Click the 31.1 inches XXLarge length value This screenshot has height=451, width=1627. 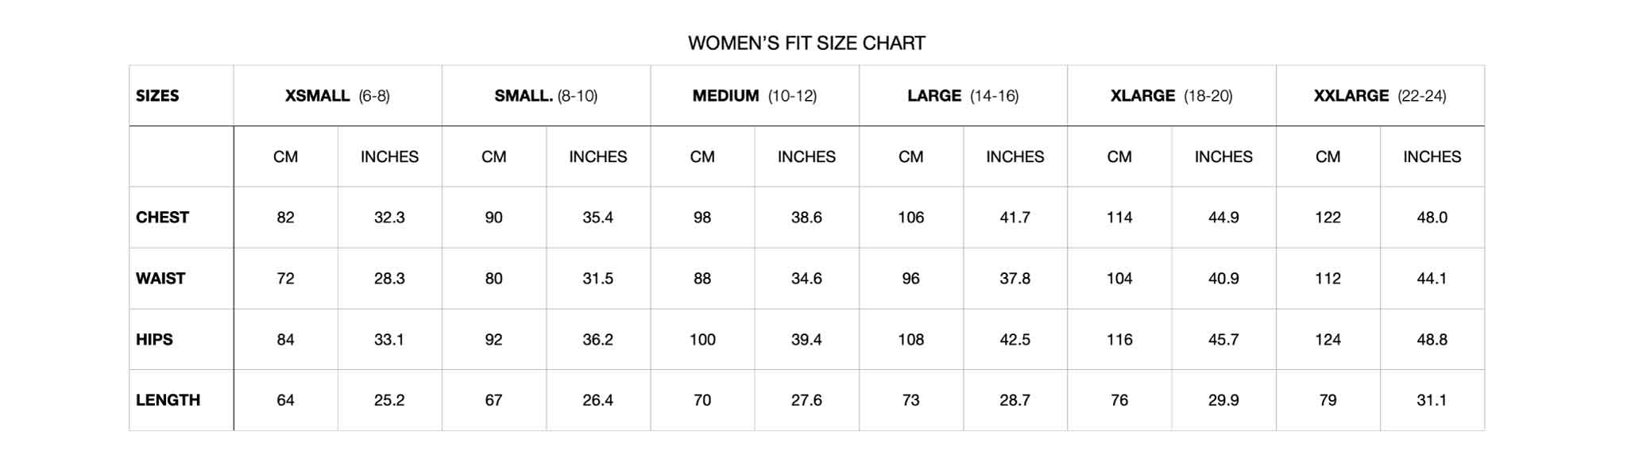click(x=1432, y=400)
